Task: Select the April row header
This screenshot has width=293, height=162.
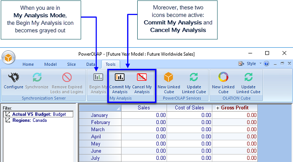Action: click(x=100, y=136)
